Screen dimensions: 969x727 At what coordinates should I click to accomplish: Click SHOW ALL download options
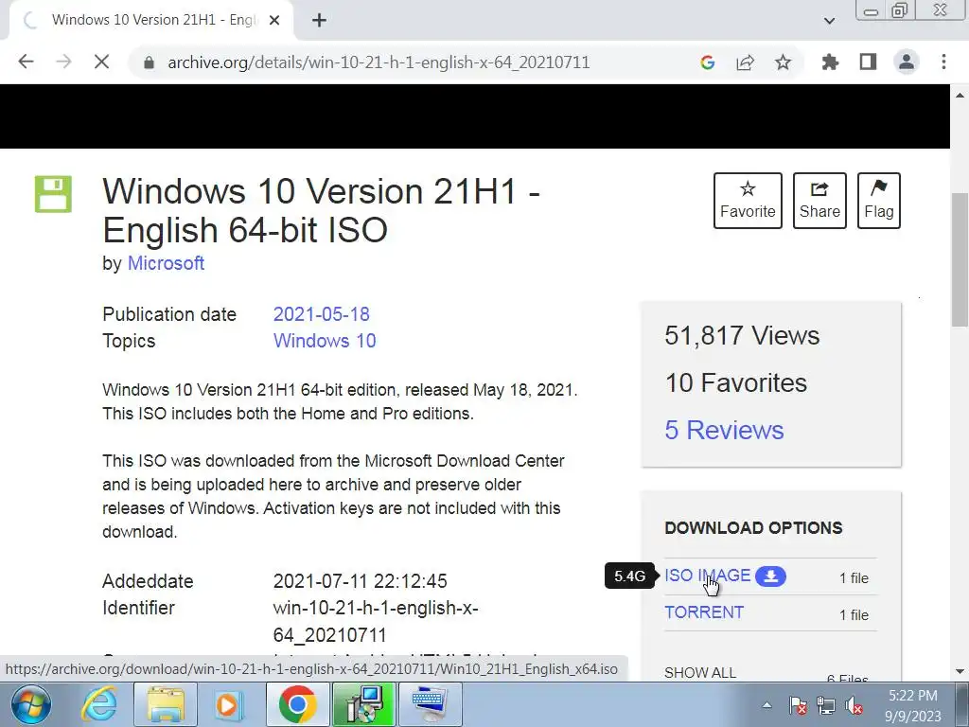[700, 673]
